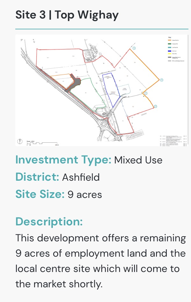Click marker D circle on the site plan

pyautogui.click(x=155, y=106)
